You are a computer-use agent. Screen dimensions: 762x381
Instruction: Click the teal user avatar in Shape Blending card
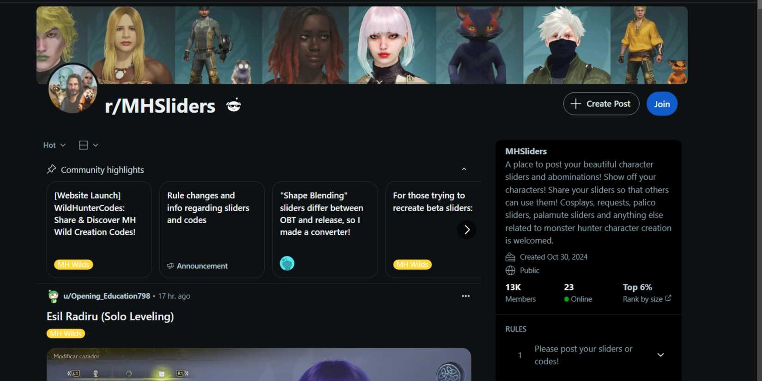[287, 263]
